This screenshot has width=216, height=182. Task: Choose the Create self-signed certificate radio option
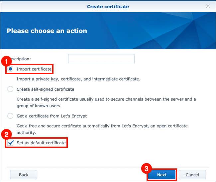pos(11,89)
